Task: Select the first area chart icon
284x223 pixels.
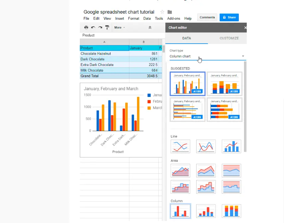Action: pos(180,170)
